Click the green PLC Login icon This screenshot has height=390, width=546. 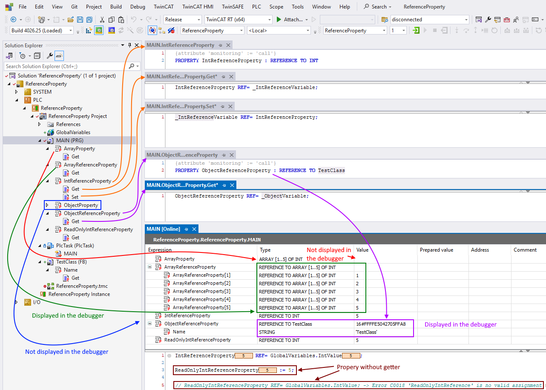coord(417,30)
